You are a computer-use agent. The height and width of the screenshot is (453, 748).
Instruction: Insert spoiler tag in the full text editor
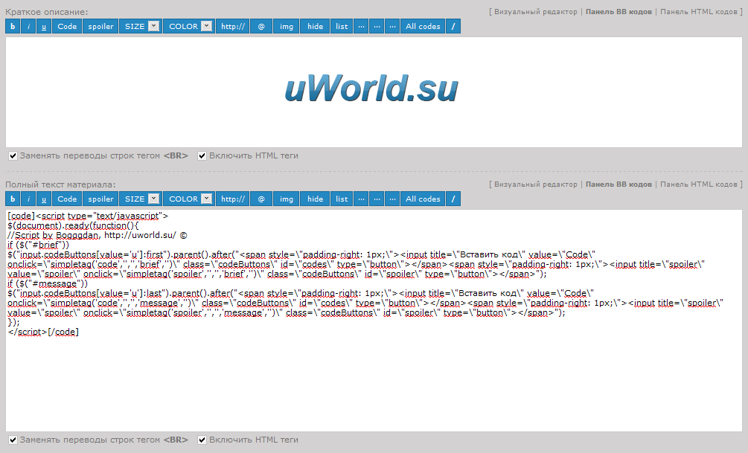point(100,199)
